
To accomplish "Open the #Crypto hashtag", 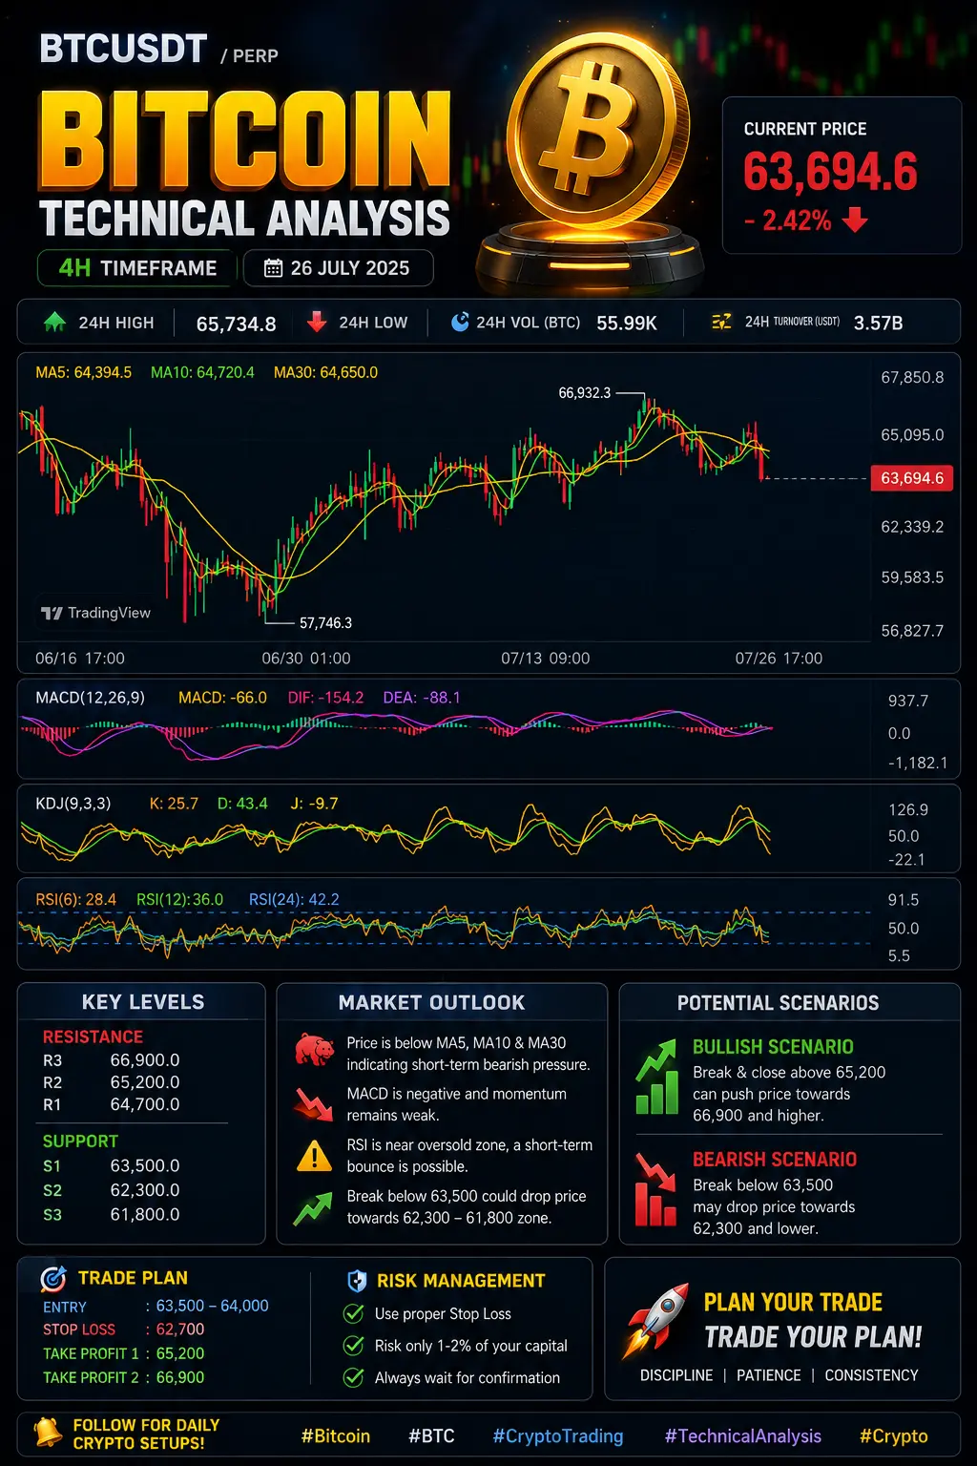I will point(894,1436).
